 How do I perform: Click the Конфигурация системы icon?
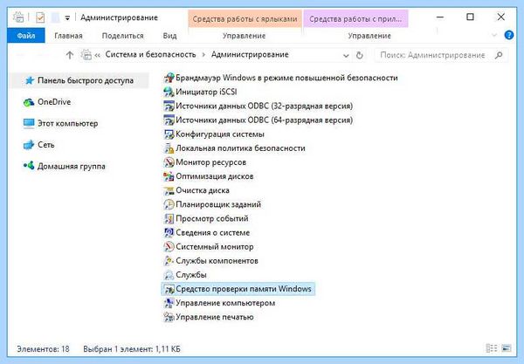(x=169, y=134)
